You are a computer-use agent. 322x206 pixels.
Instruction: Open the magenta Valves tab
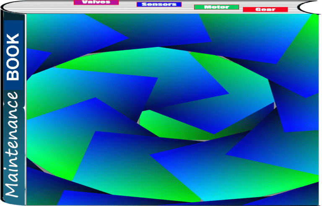[96, 2]
